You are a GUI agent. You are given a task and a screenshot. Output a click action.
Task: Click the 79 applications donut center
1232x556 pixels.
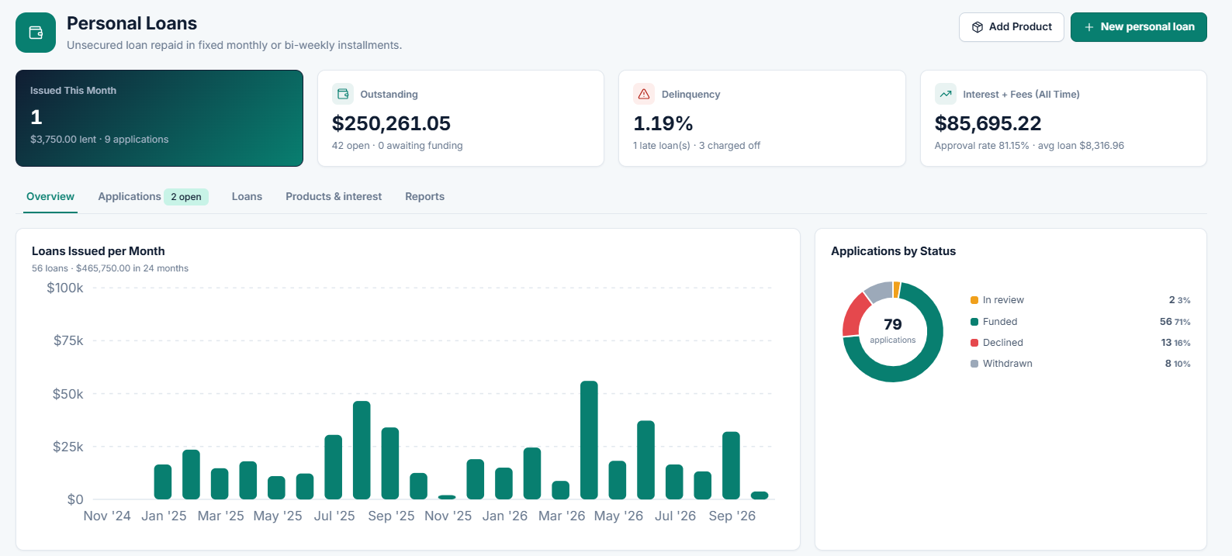893,330
